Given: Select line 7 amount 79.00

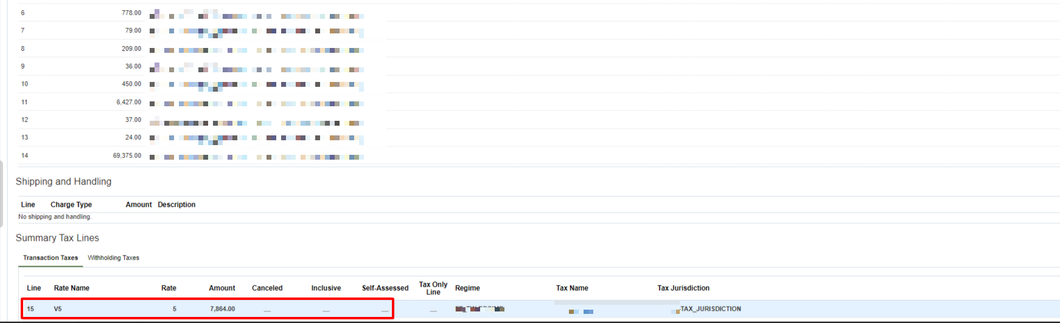Looking at the screenshot, I should [133, 30].
